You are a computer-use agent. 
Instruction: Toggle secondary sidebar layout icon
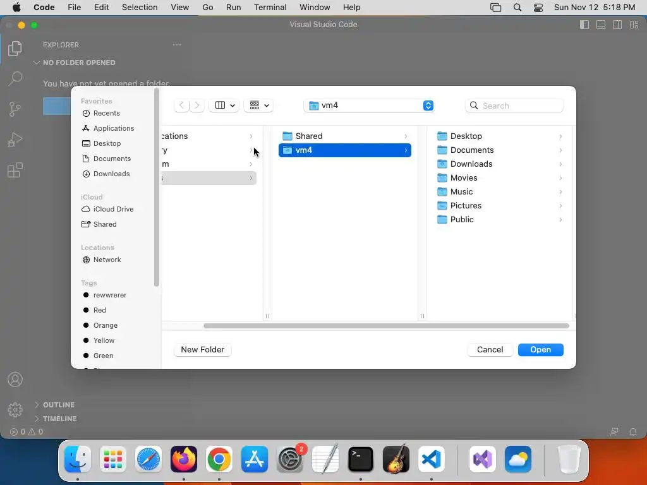[x=617, y=25]
